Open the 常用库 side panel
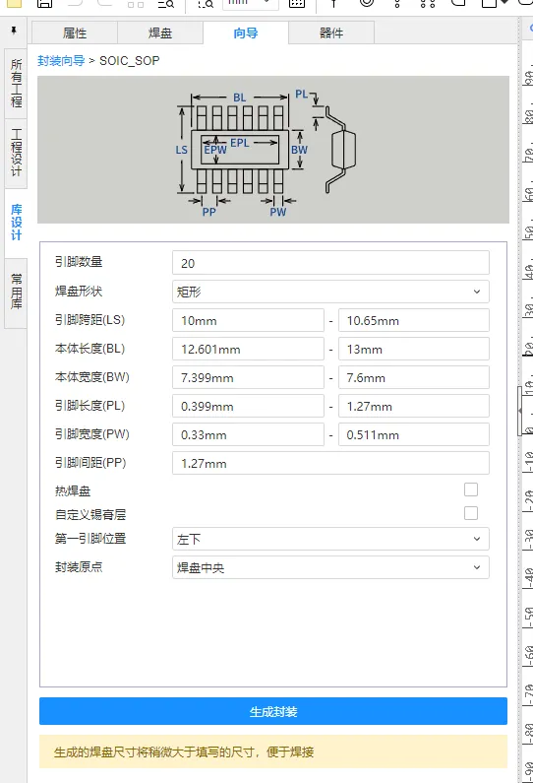The image size is (533, 783). pyautogui.click(x=16, y=293)
